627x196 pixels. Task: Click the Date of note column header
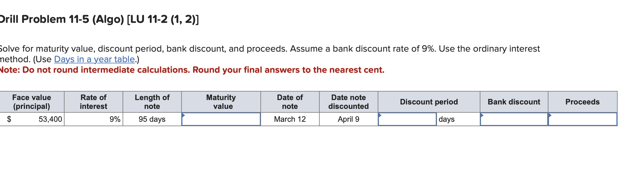point(290,102)
